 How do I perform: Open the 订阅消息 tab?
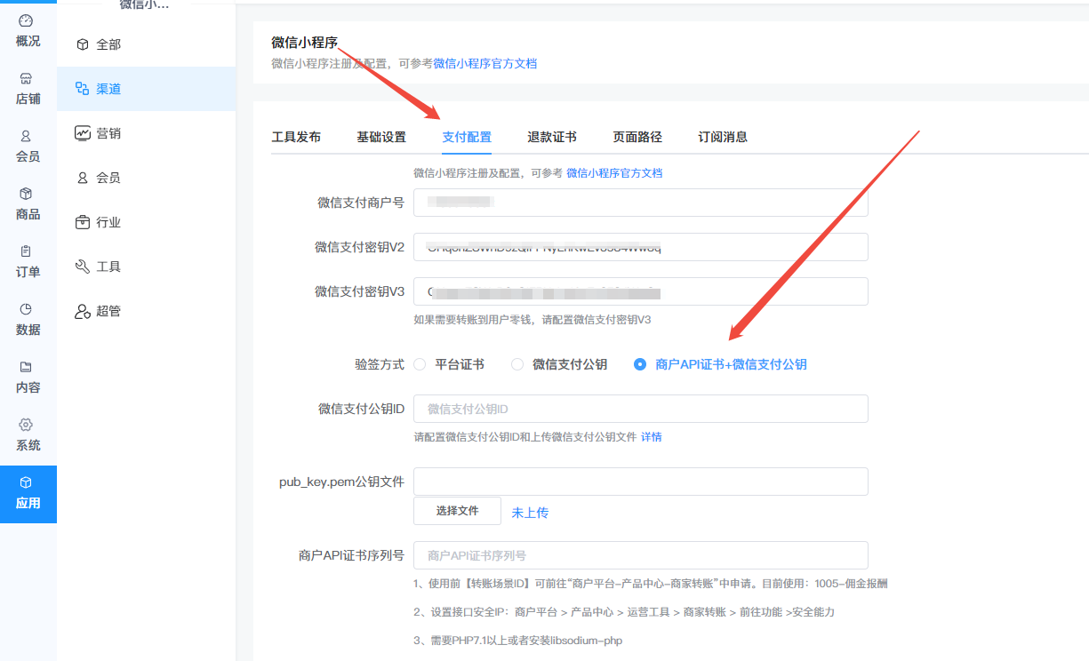point(723,137)
